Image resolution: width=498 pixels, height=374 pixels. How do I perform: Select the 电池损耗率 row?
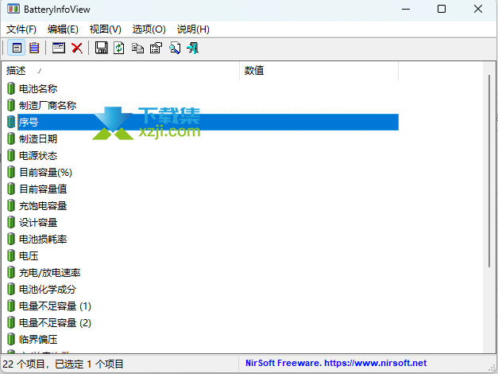[43, 239]
